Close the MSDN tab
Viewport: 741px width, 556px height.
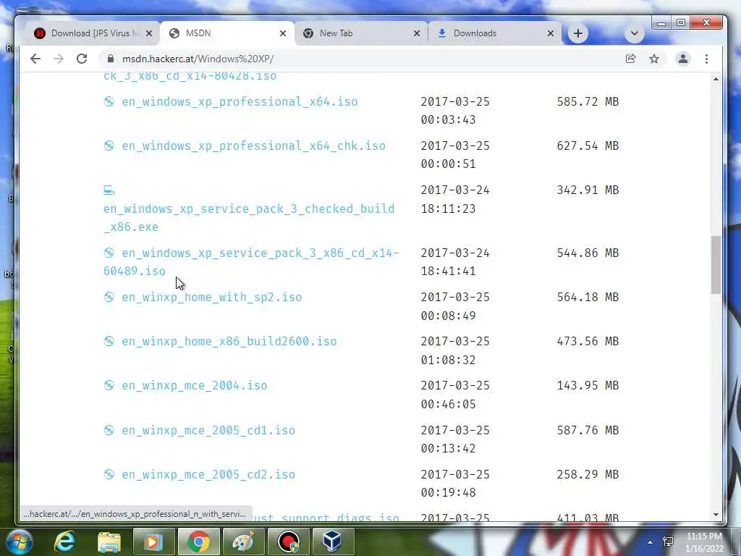(283, 33)
